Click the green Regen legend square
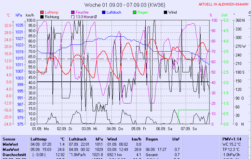This screenshot has height=159, width=251. 135,12
